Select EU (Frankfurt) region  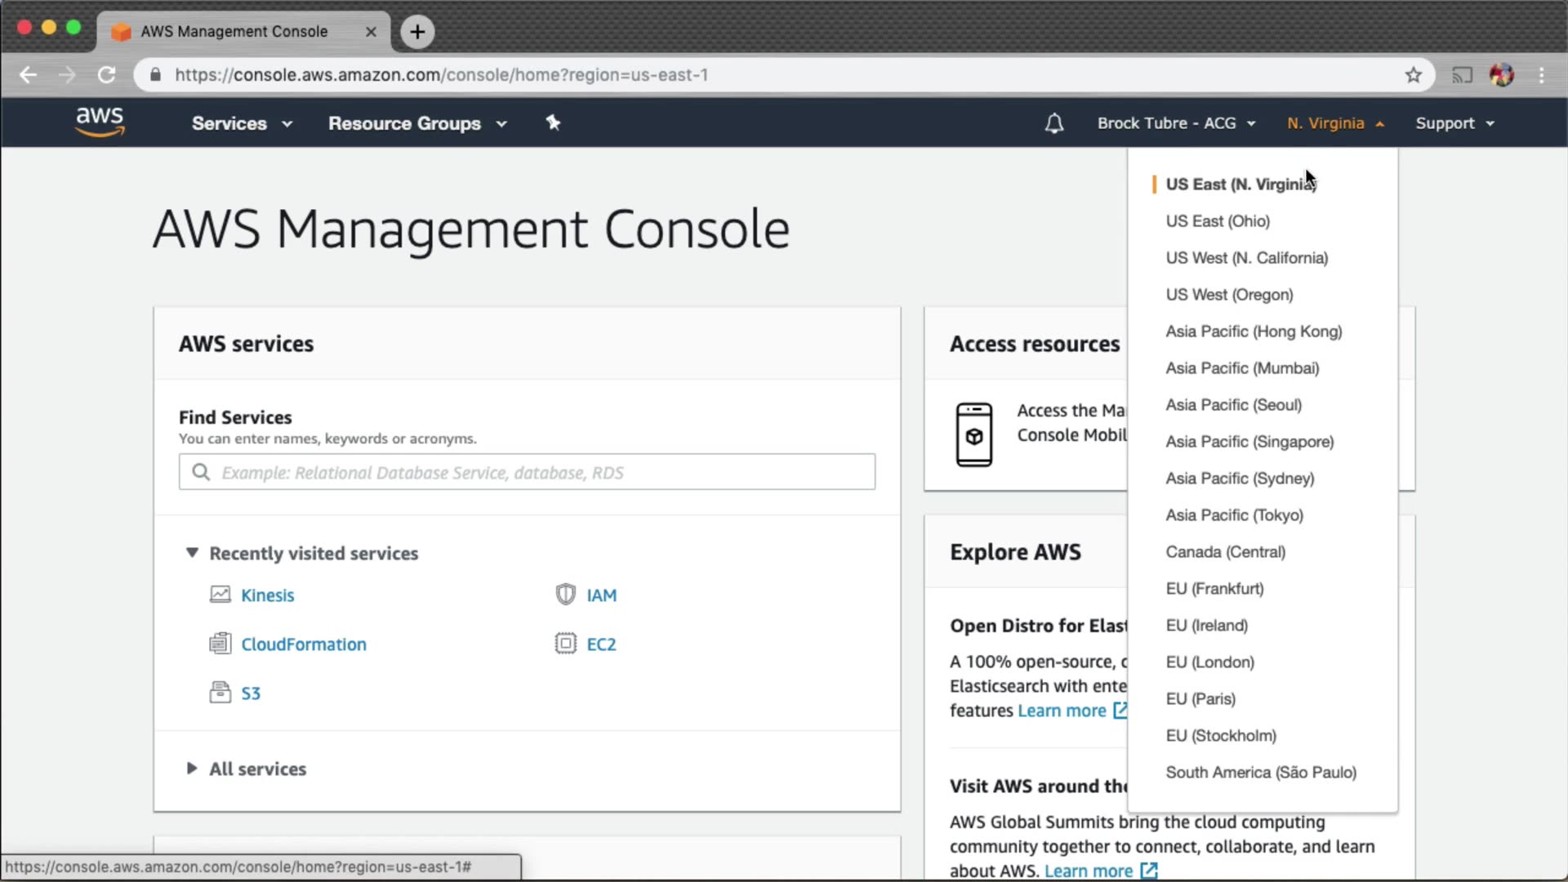coord(1214,589)
